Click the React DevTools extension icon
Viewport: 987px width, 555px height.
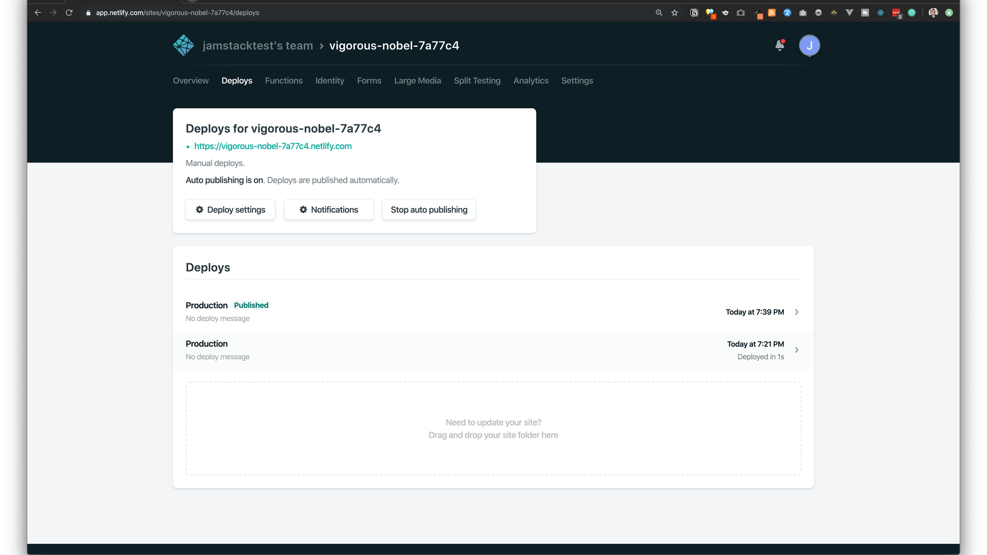pyautogui.click(x=881, y=13)
